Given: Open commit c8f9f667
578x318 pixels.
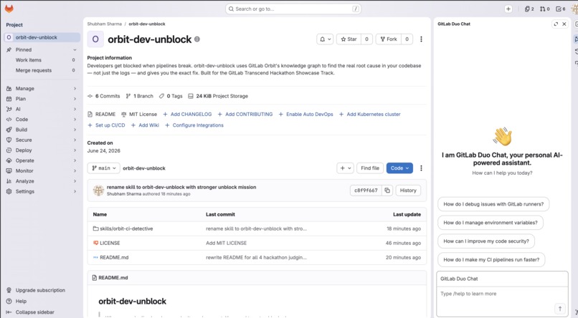Looking at the screenshot, I should (366, 191).
